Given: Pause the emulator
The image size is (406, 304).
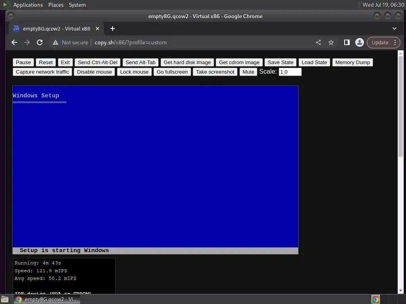Looking at the screenshot, I should click(x=23, y=62).
